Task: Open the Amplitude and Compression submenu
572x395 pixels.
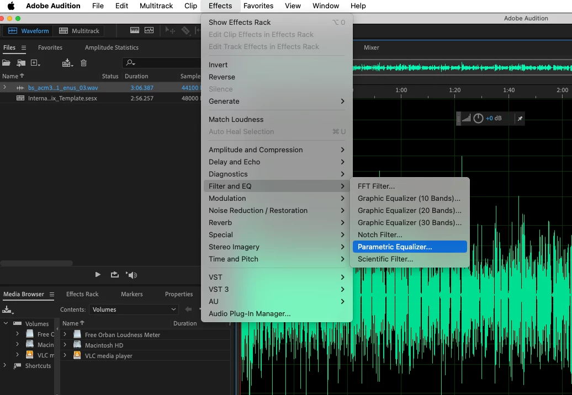Action: [277, 150]
